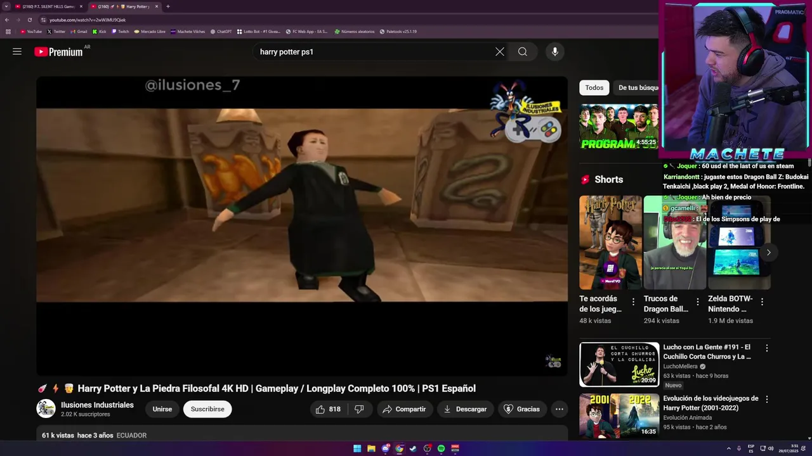Open the Mercado Libre bookmark

(x=150, y=32)
